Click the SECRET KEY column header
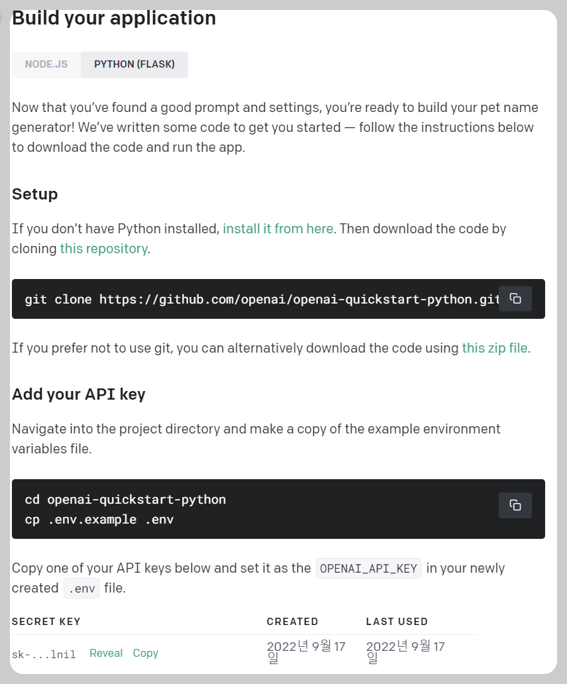 pyautogui.click(x=46, y=622)
